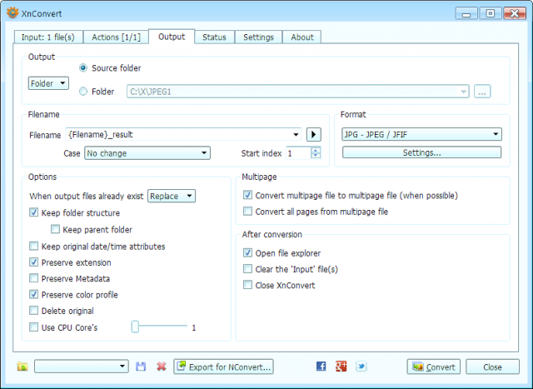This screenshot has height=389, width=533.
Task: Open the Filename pattern dropdown
Action: click(296, 135)
